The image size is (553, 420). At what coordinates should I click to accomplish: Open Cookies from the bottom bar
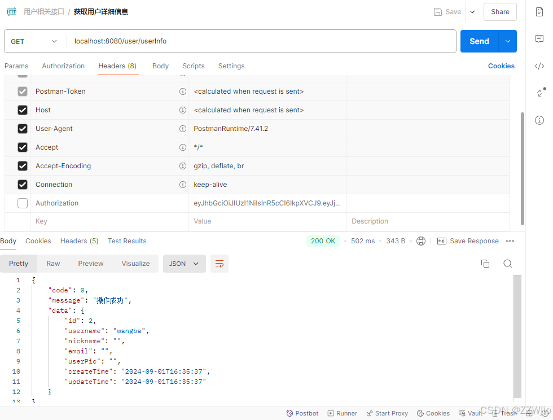[x=433, y=413]
